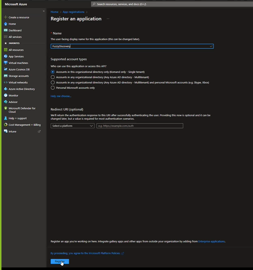
Task: Open App Services from the sidebar
Action: click(x=16, y=56)
